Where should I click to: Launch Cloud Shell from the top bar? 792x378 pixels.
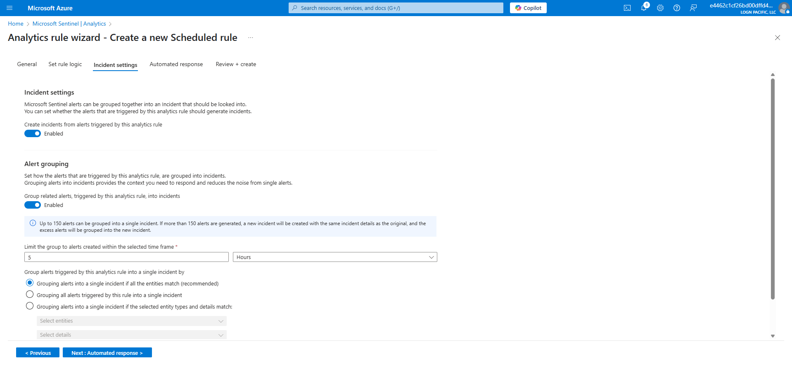point(627,8)
